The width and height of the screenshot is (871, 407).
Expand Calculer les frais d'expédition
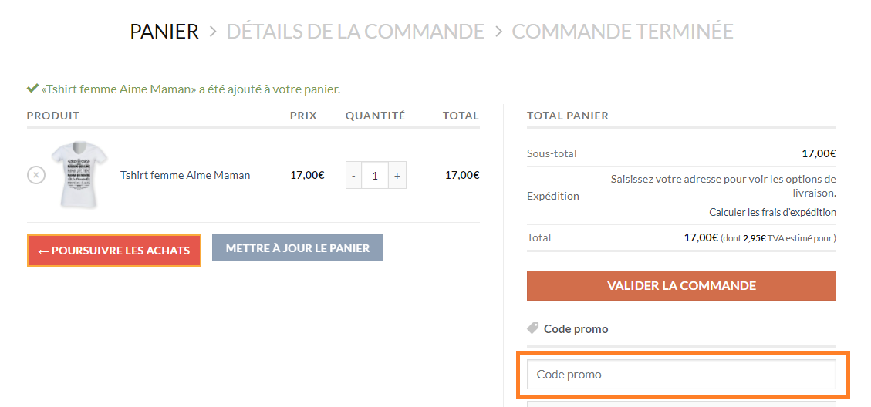[x=772, y=212]
